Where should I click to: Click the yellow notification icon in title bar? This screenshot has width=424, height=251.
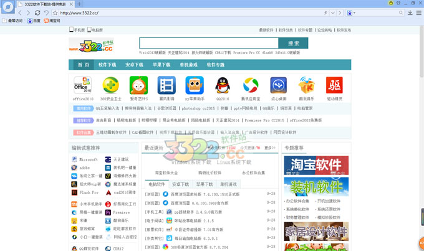[391, 3]
